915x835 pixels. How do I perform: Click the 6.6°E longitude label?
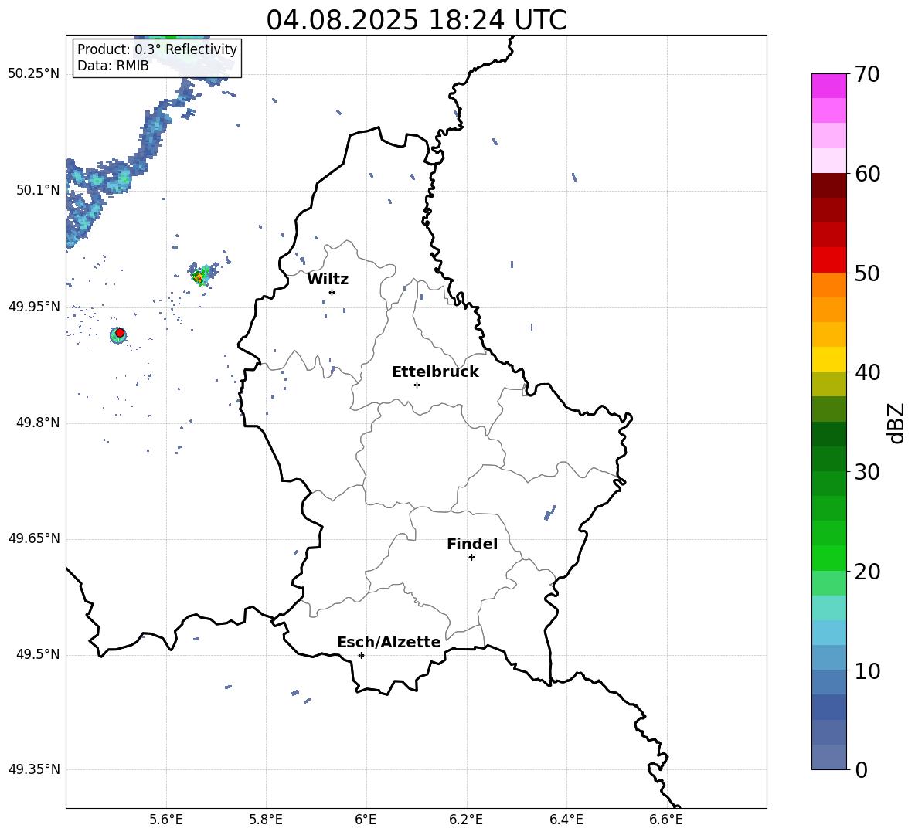point(666,820)
